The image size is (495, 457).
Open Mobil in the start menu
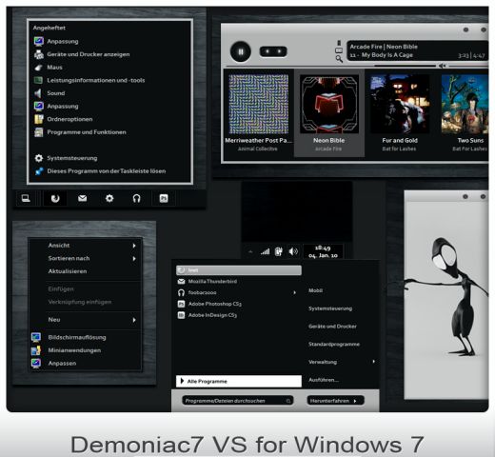point(316,290)
